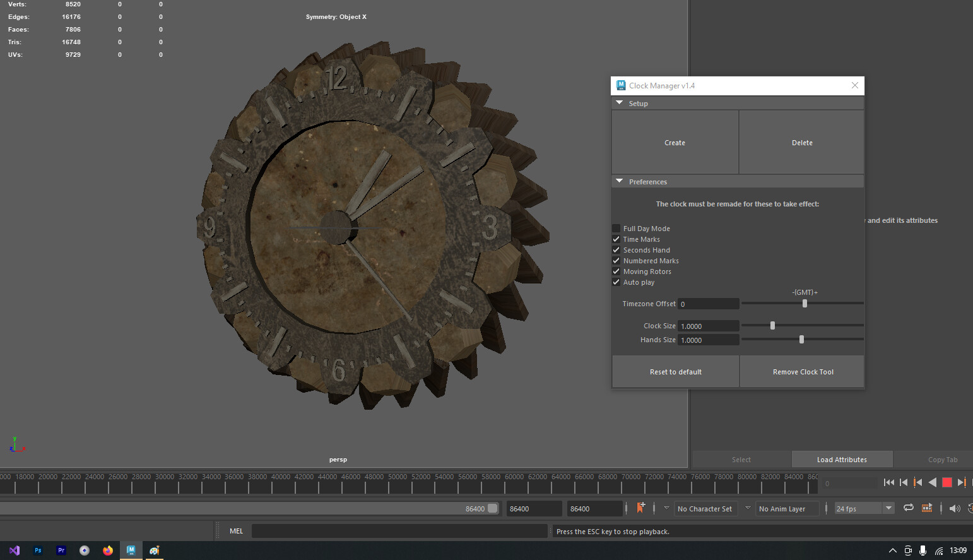Open Photoshop from the taskbar
The image size is (973, 560).
[x=38, y=551]
